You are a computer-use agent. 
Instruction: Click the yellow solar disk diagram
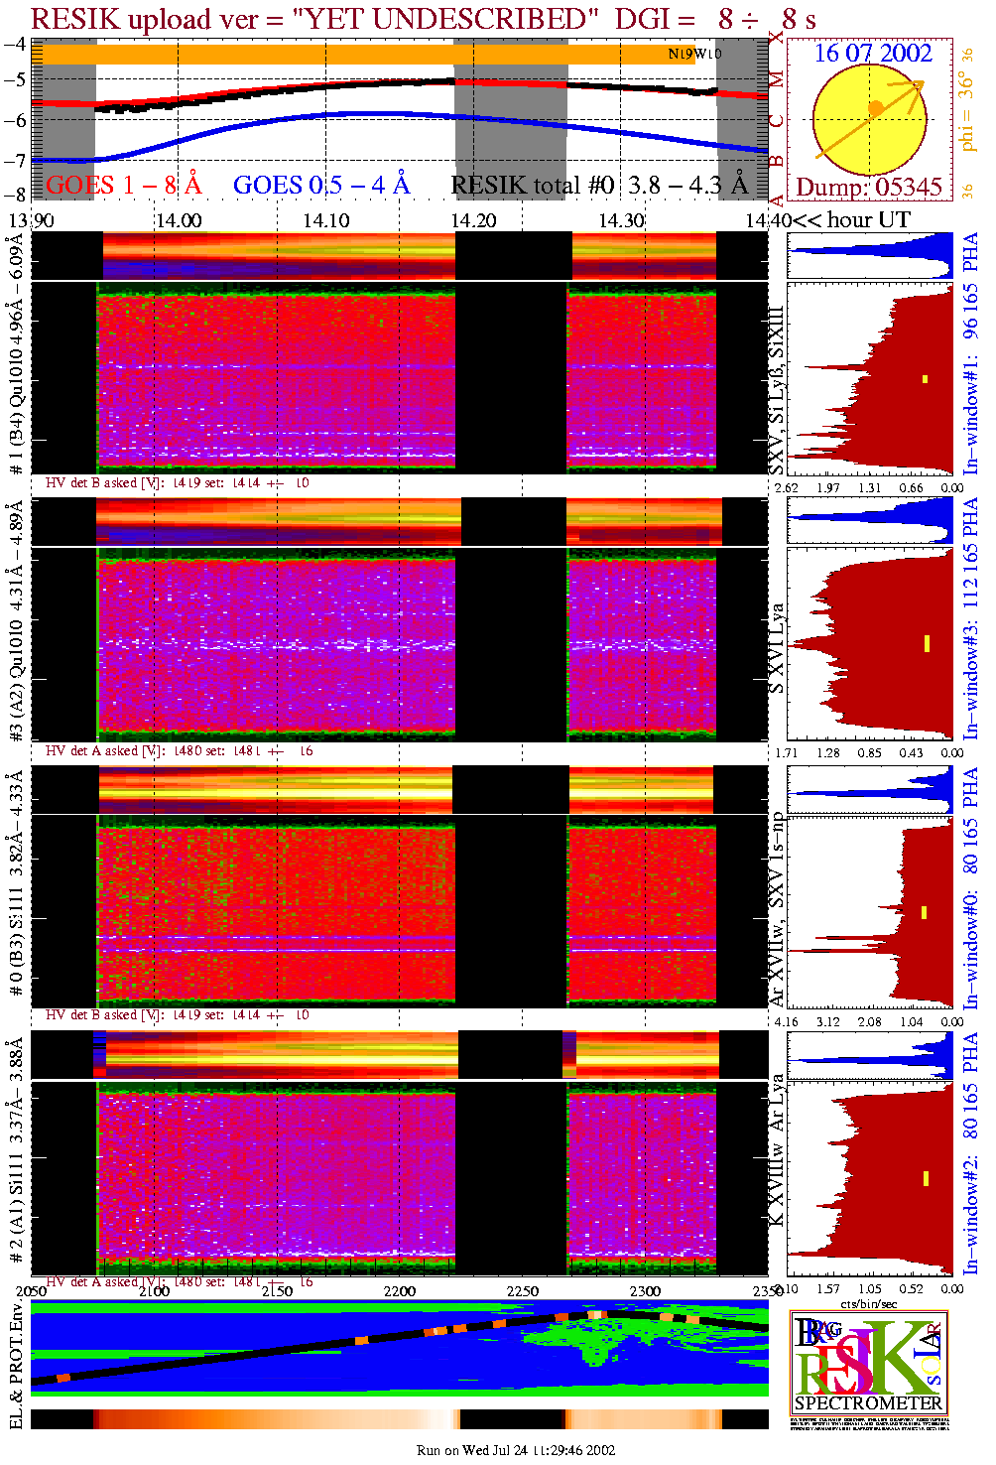[869, 120]
